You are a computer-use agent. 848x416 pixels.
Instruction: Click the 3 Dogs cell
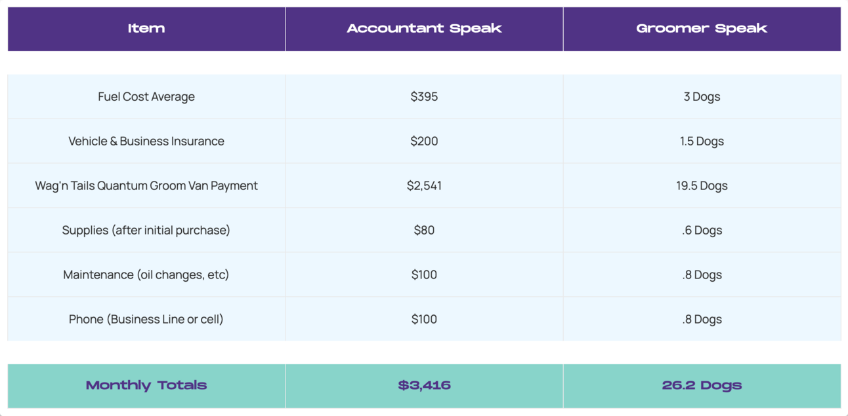coord(702,97)
